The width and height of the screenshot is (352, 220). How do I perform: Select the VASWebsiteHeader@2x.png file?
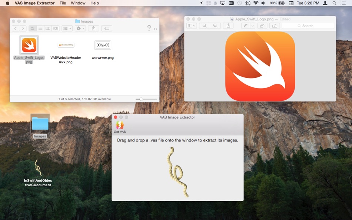coord(66,45)
